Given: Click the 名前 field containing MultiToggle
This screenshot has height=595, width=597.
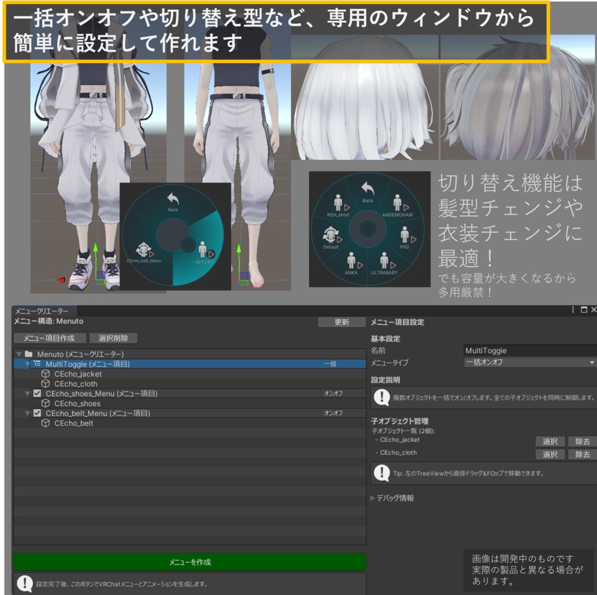Looking at the screenshot, I should [525, 351].
